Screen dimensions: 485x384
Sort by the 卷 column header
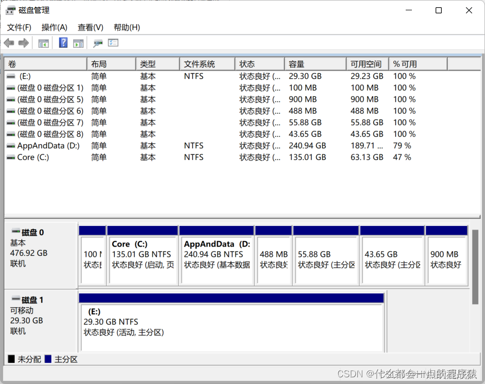46,64
